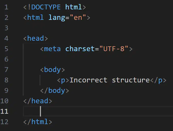
Task: Click the closing body tag
Action: 55,91
